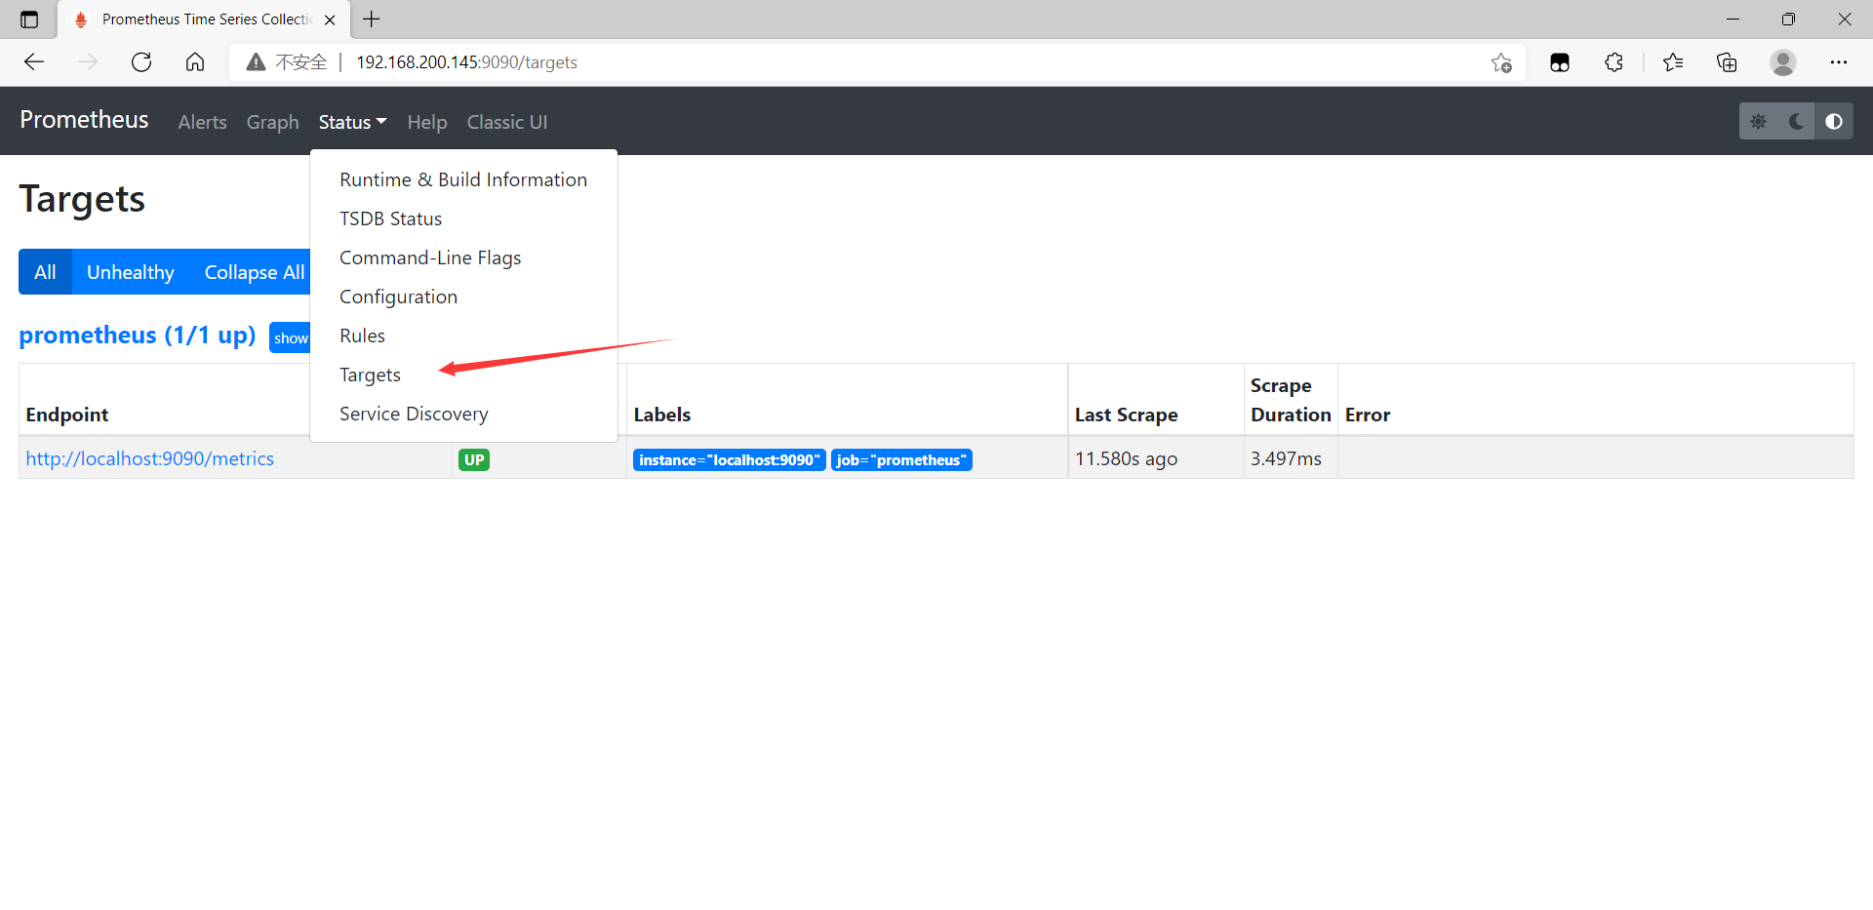Reload the Prometheus targets page
This screenshot has width=1873, height=910.
click(x=141, y=62)
